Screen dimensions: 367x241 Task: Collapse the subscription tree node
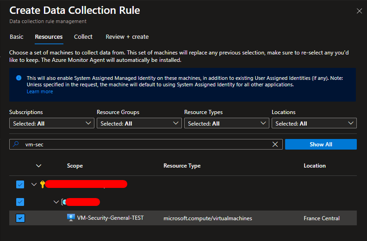click(34, 185)
